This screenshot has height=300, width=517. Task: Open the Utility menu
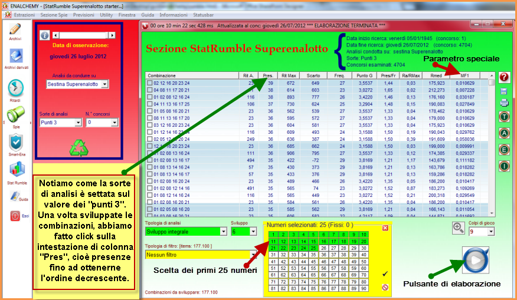tap(106, 15)
